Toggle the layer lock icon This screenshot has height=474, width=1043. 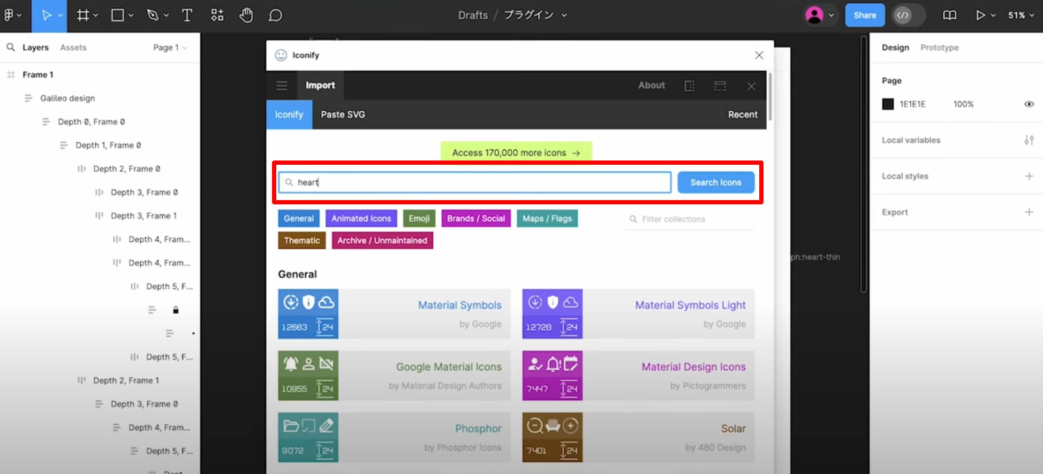(x=176, y=310)
